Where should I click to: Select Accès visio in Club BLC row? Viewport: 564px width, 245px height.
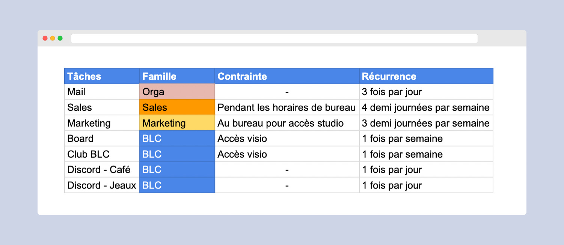(x=287, y=154)
